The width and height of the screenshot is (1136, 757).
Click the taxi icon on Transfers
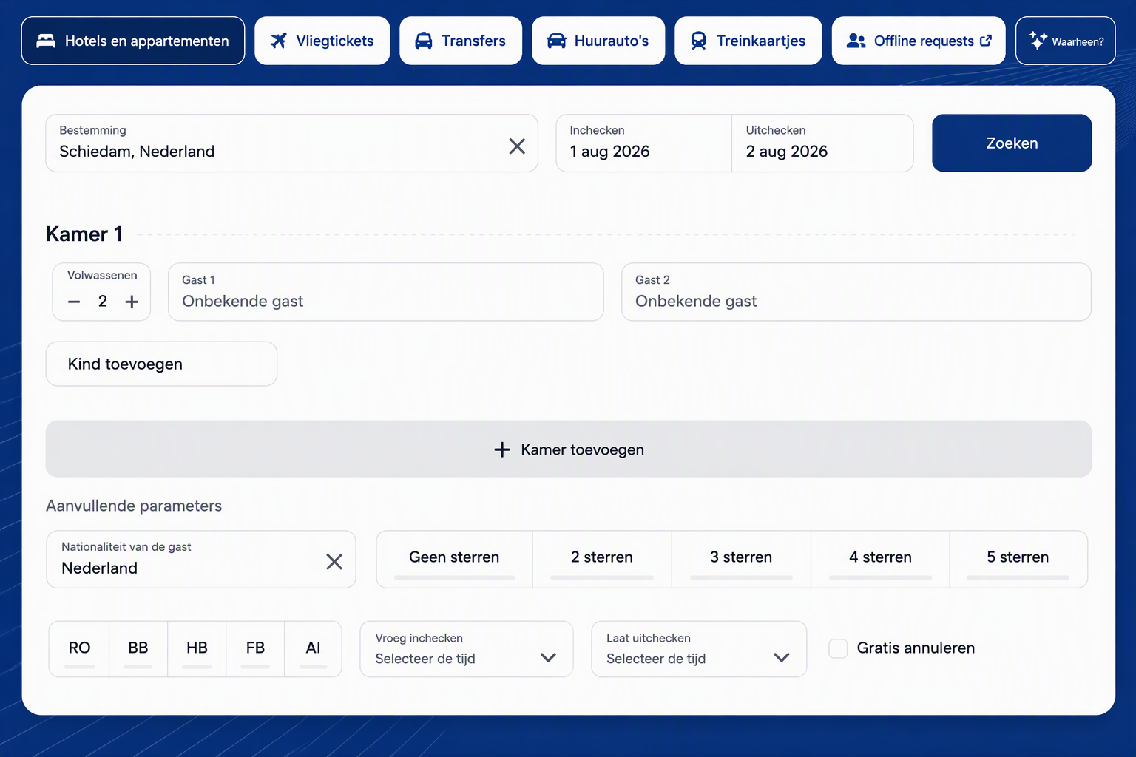(x=424, y=41)
